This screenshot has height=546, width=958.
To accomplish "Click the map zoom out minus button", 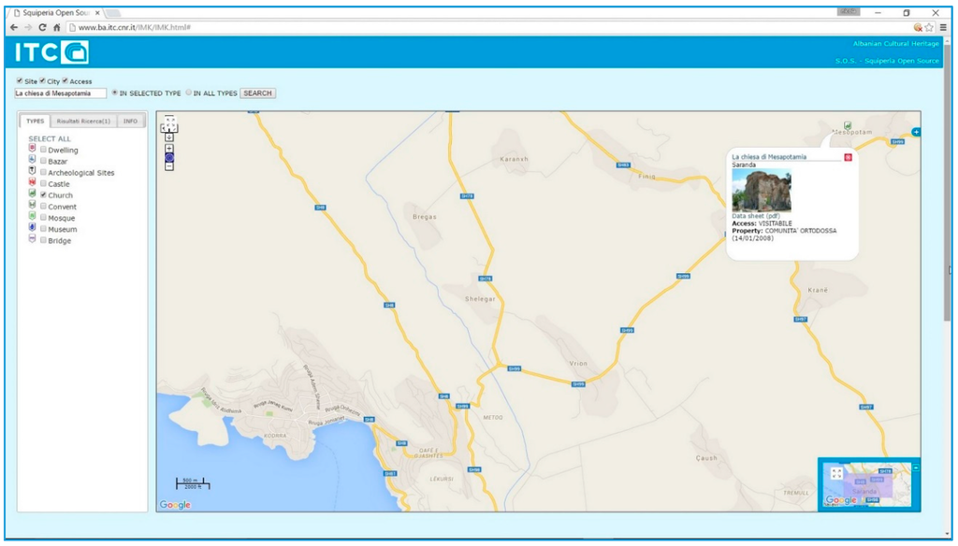I will tap(169, 167).
